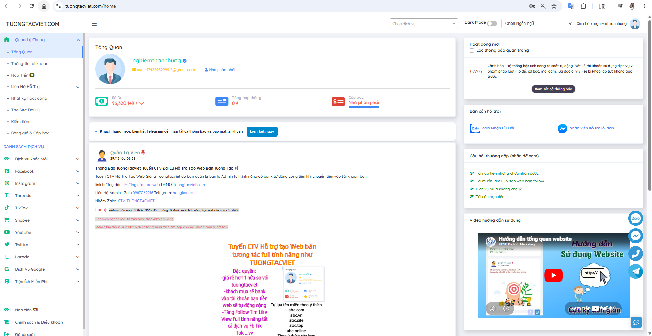Bookmark this page with the star icon
The height and width of the screenshot is (336, 652).
554,6
